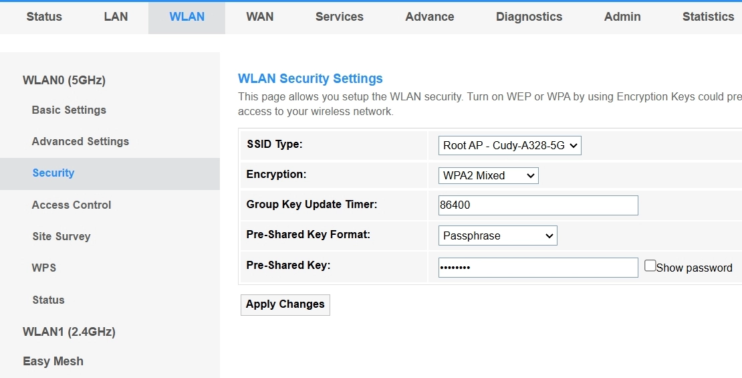Focus the Pre-Shared Key password field
This screenshot has height=378, width=742.
tap(538, 268)
